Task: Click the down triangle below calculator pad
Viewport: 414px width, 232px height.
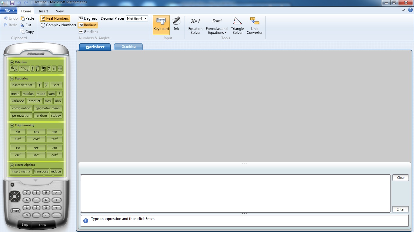Action: (35, 180)
